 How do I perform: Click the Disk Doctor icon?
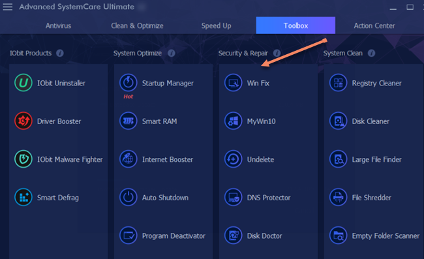pos(233,236)
